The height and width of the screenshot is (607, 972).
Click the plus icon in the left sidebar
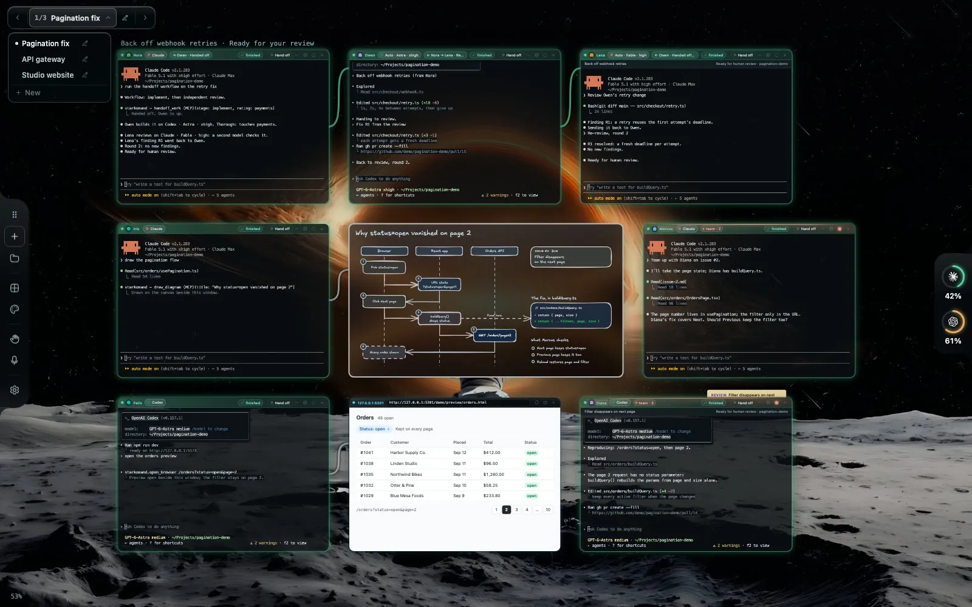[15, 237]
